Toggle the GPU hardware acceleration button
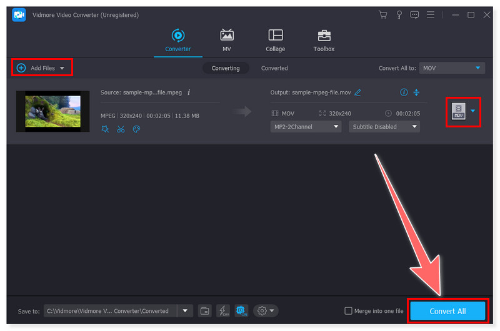The image size is (500, 331). tap(241, 311)
